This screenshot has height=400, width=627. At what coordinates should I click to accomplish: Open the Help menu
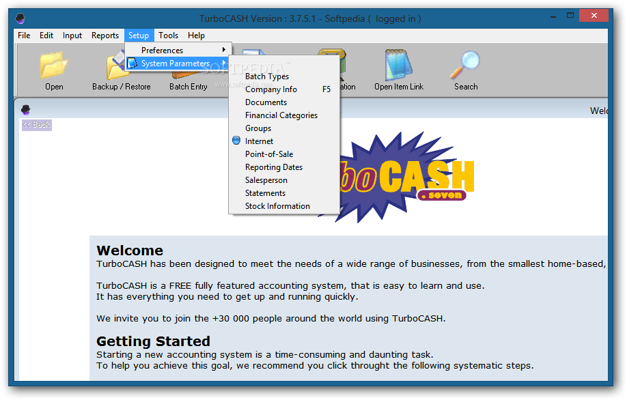click(196, 35)
